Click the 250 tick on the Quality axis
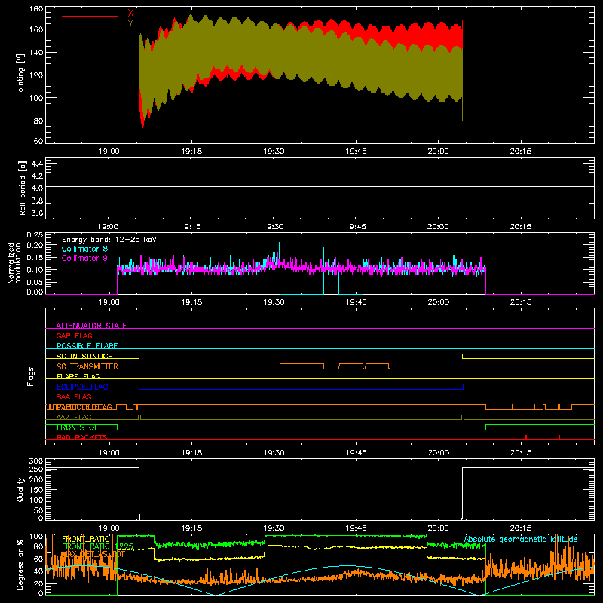This screenshot has height=603, width=603. 36,470
